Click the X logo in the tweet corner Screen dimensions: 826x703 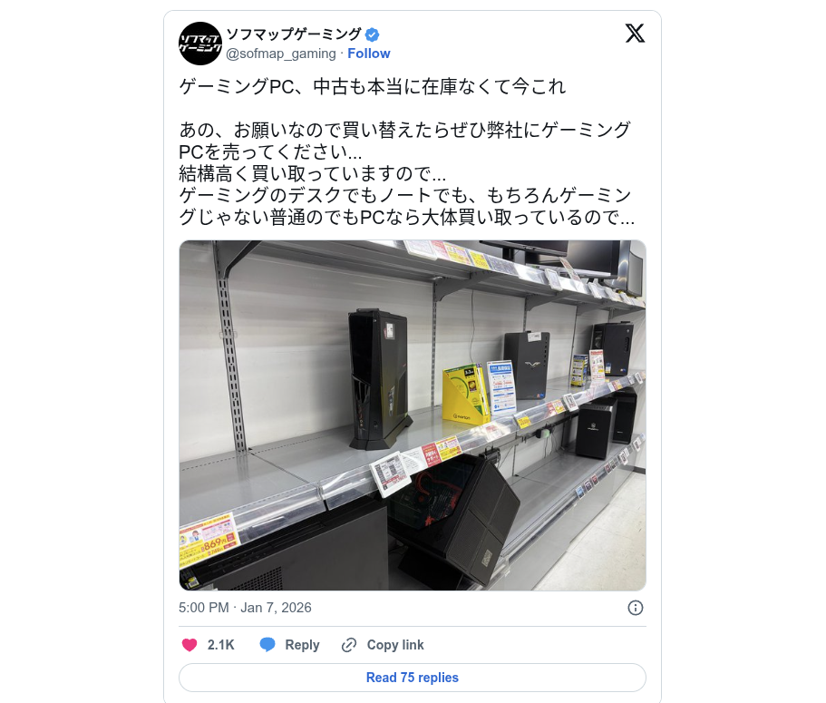[635, 34]
